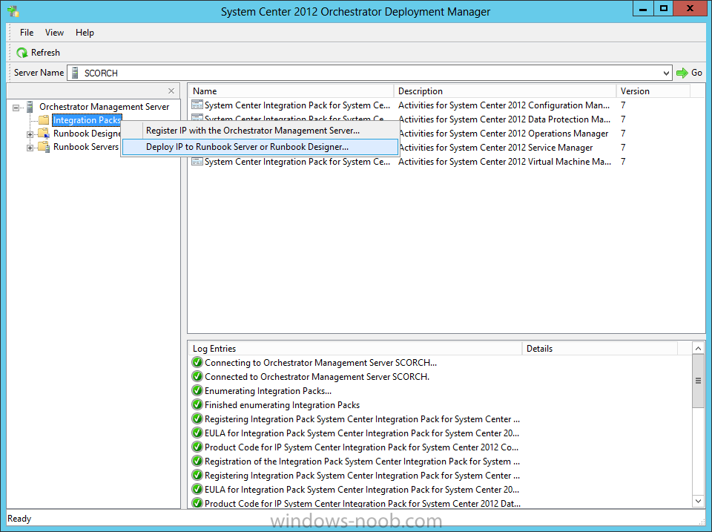Click 'Registration of the Integration Pack System Center' entry

363,461
